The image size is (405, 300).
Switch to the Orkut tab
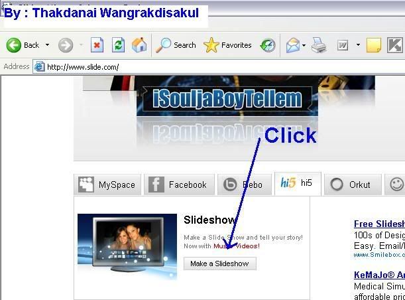point(351,185)
